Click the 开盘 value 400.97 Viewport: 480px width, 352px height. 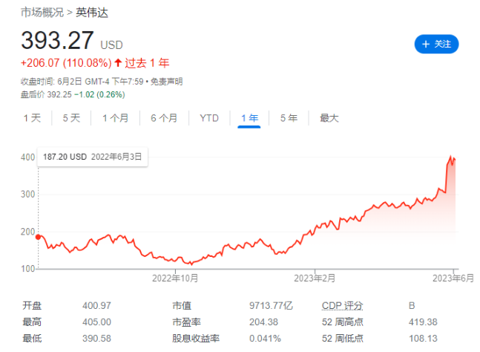(96, 306)
